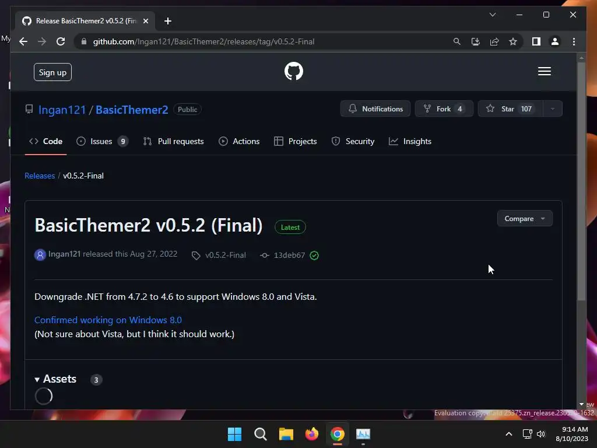
Task: Click the Releases breadcrumb link
Action: (x=40, y=176)
